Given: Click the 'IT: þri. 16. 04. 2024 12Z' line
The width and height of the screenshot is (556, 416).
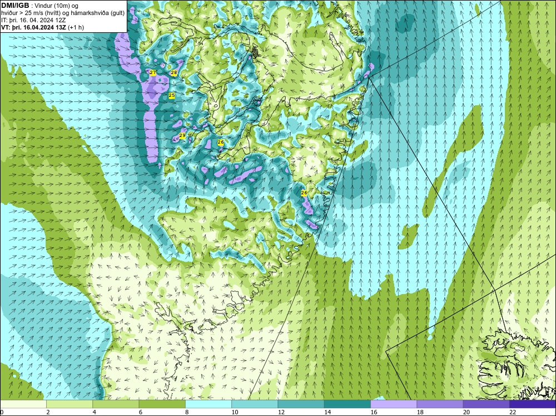Looking at the screenshot, I should (x=33, y=20).
